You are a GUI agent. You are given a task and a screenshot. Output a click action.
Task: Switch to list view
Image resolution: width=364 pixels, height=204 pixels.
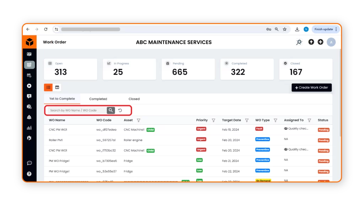(48, 87)
